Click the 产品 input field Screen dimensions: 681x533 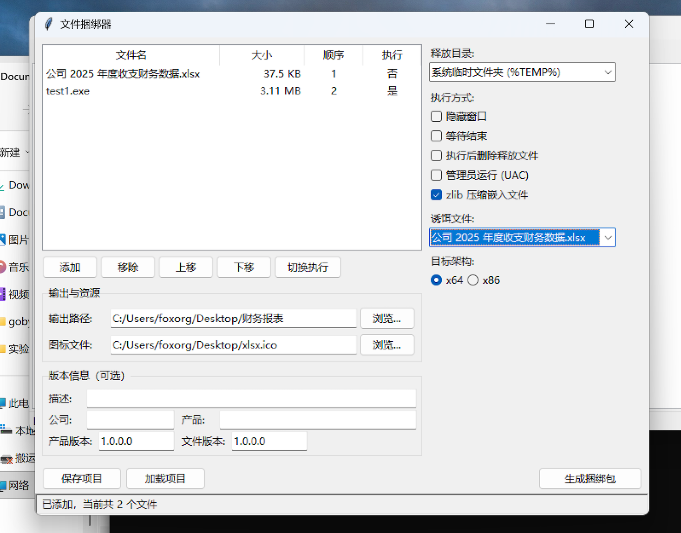pos(318,420)
